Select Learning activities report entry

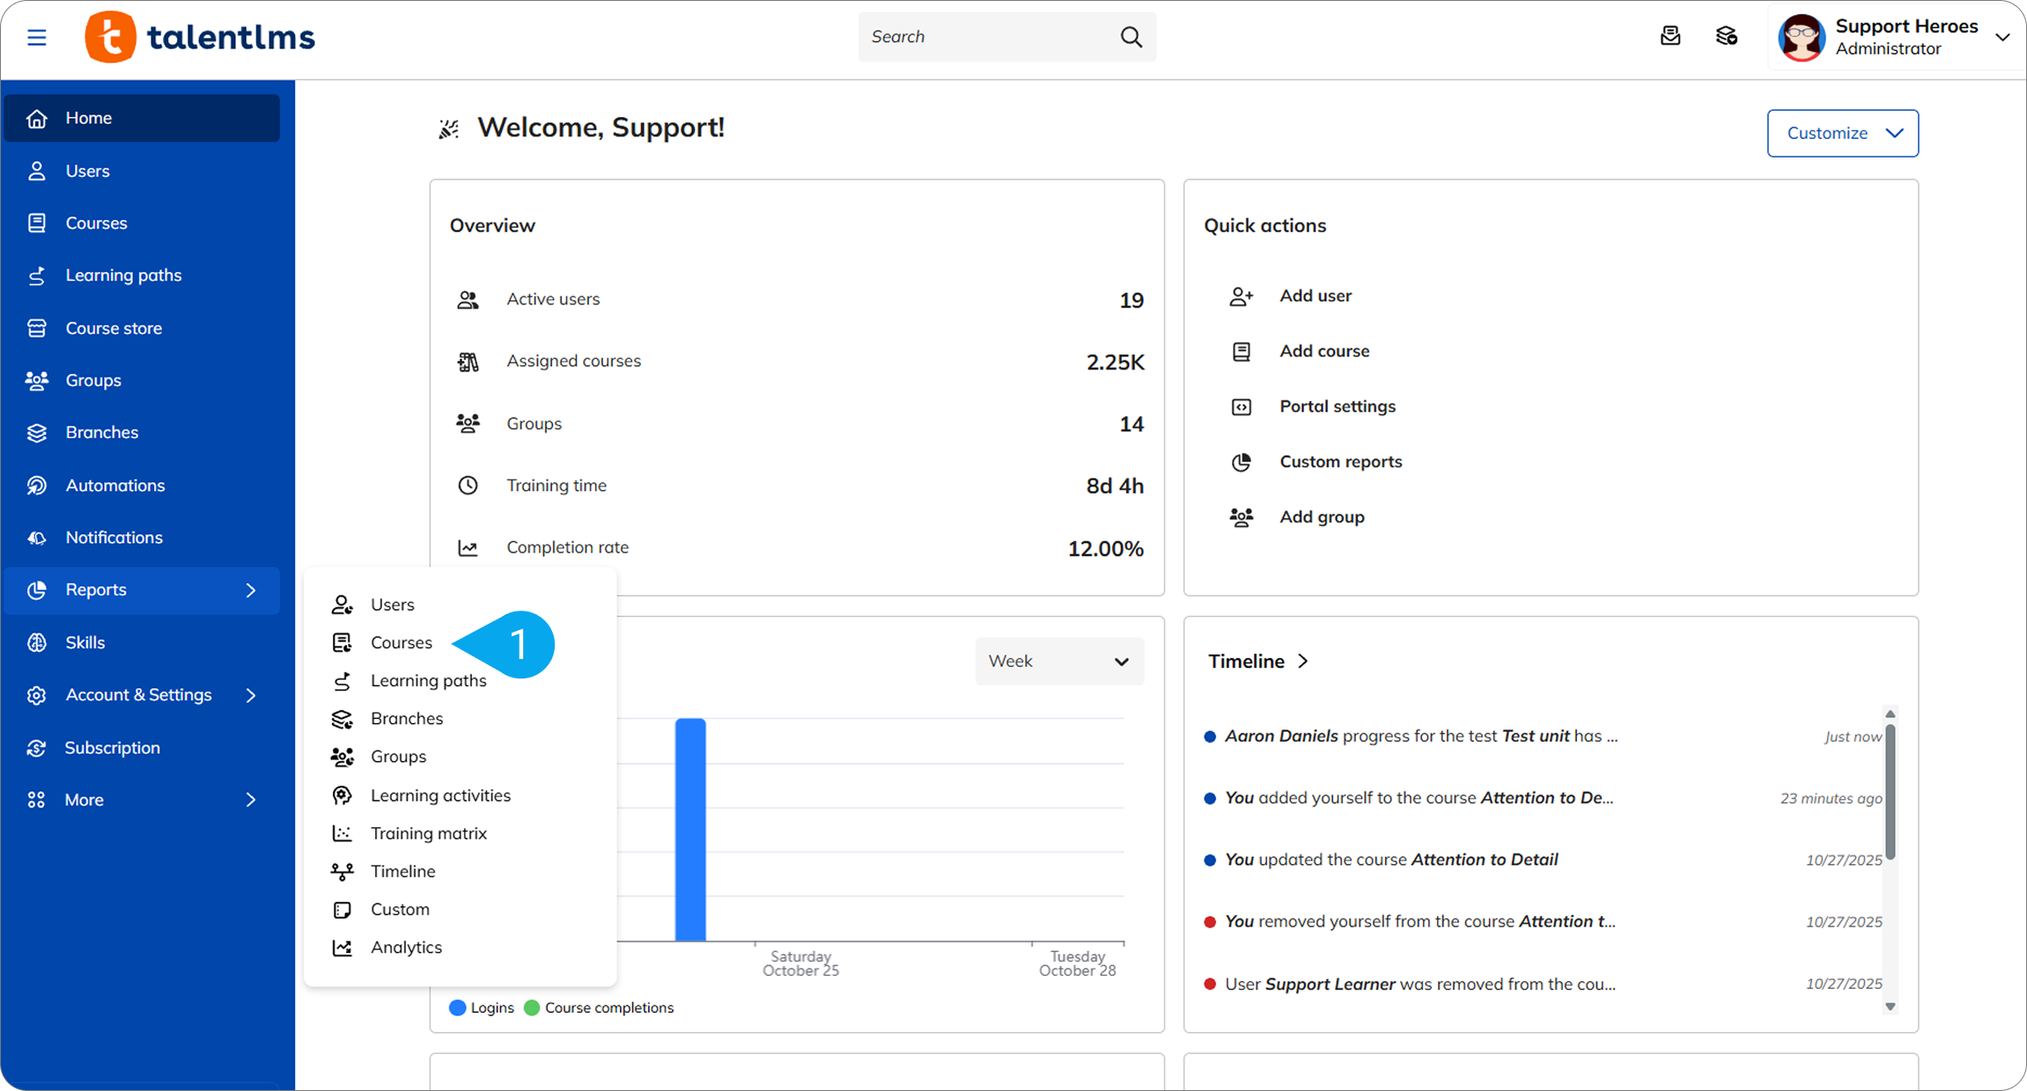tap(440, 795)
